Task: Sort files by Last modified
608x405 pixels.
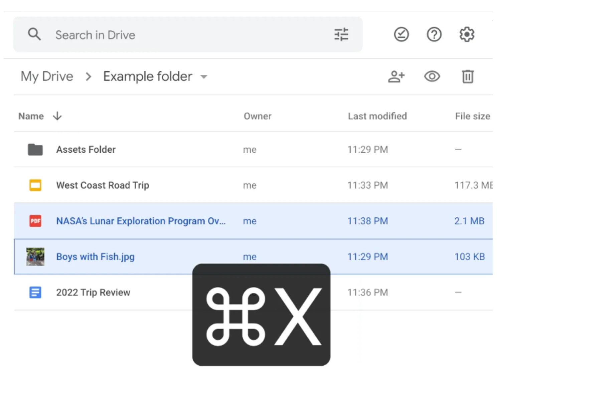Action: click(x=377, y=116)
